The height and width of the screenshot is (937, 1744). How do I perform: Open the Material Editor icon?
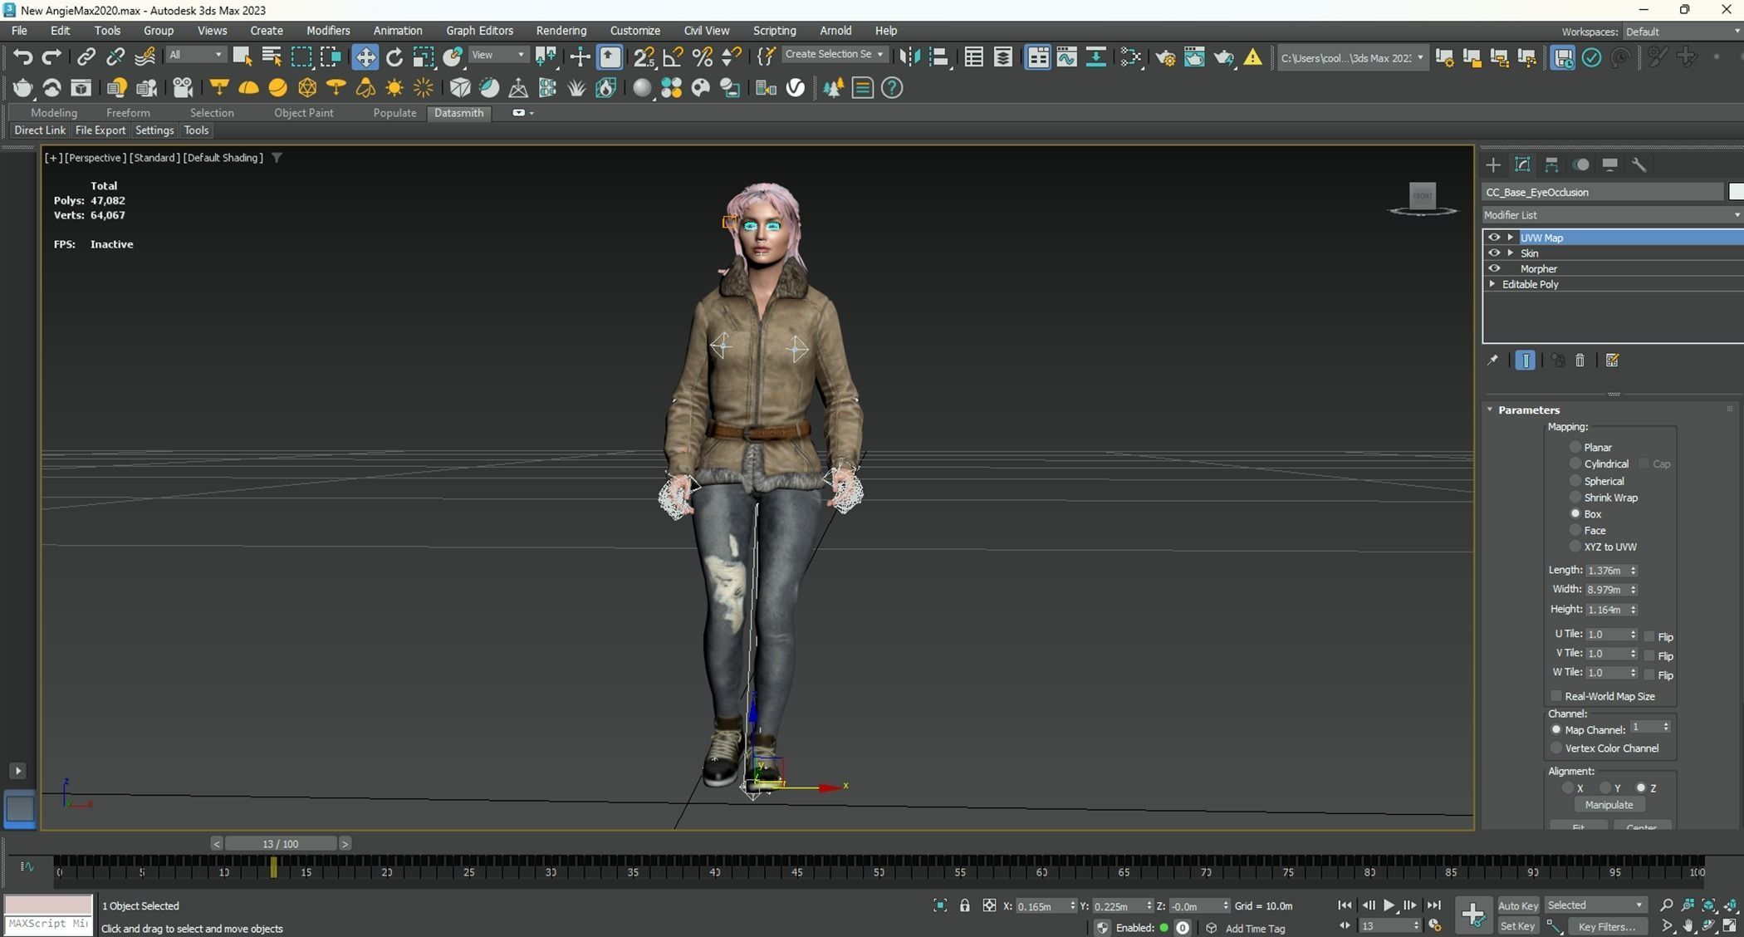pyautogui.click(x=1131, y=56)
